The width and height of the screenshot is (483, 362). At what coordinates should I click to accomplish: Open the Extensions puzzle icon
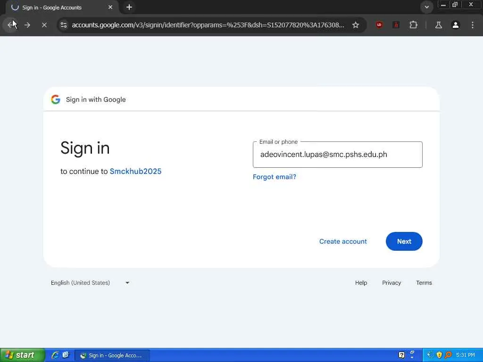[413, 25]
